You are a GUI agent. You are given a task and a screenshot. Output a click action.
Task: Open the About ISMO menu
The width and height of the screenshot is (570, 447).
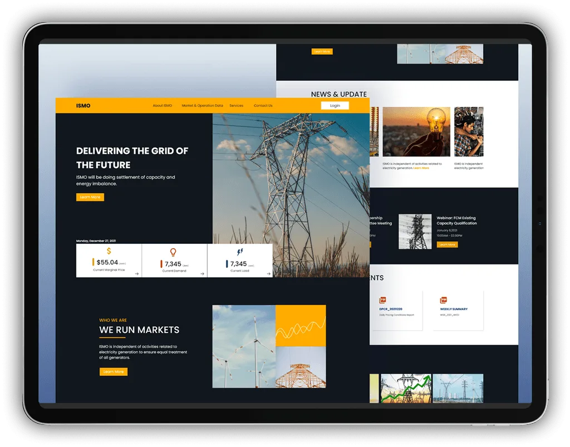162,105
